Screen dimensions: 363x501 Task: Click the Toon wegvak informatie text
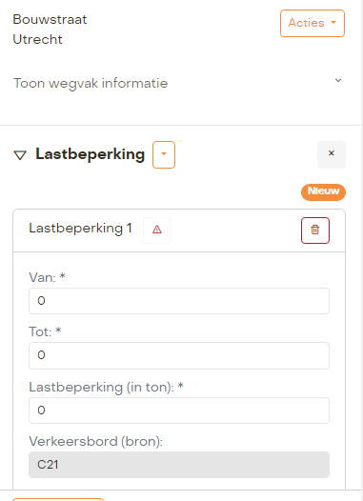(91, 84)
